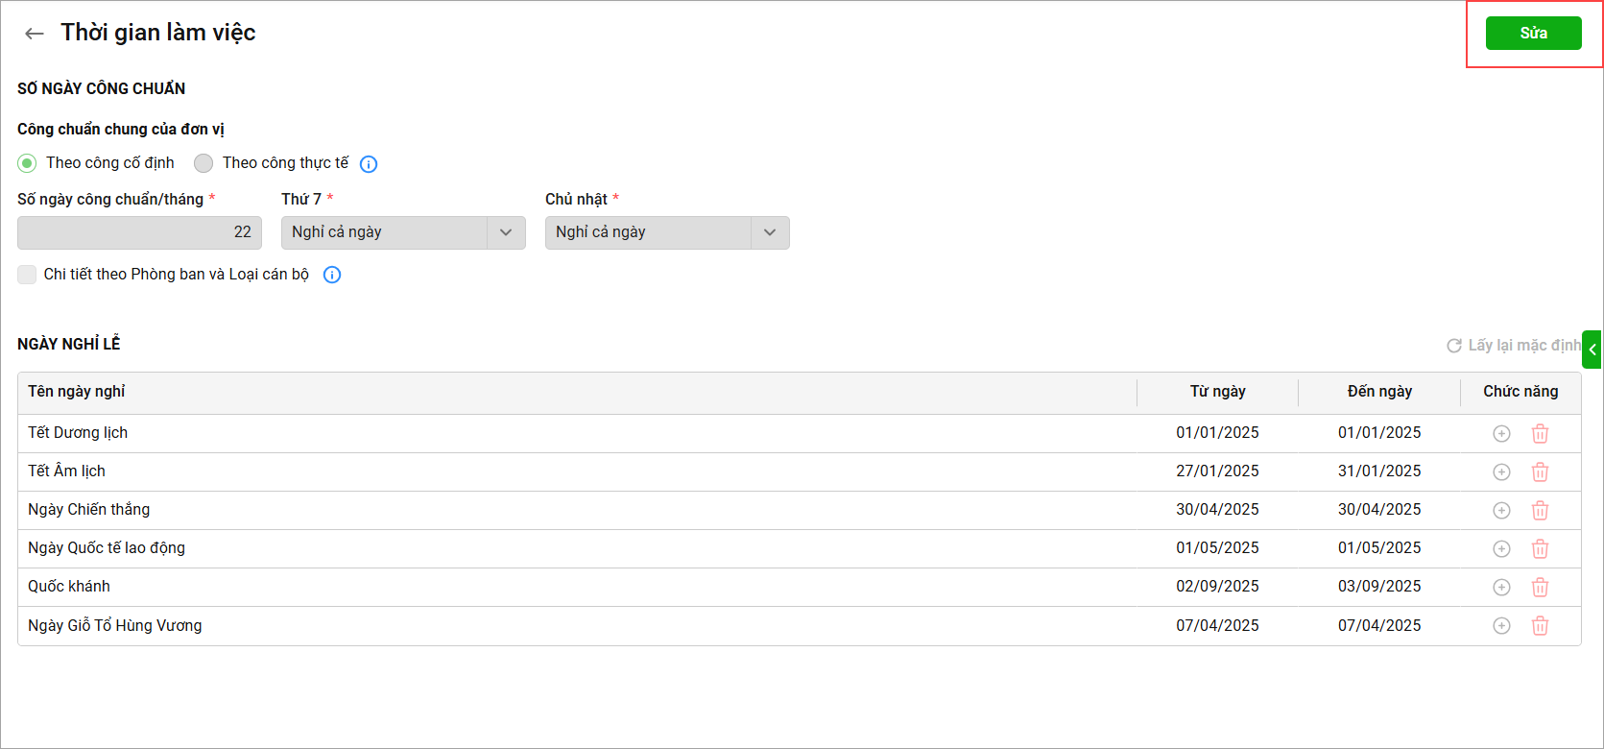Click the green Sửa button
This screenshot has height=749, width=1604.
coord(1533,34)
